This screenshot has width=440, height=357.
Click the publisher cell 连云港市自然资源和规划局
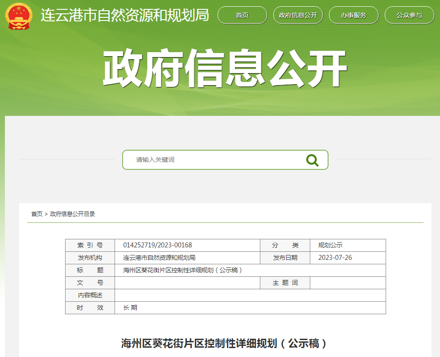(187, 258)
